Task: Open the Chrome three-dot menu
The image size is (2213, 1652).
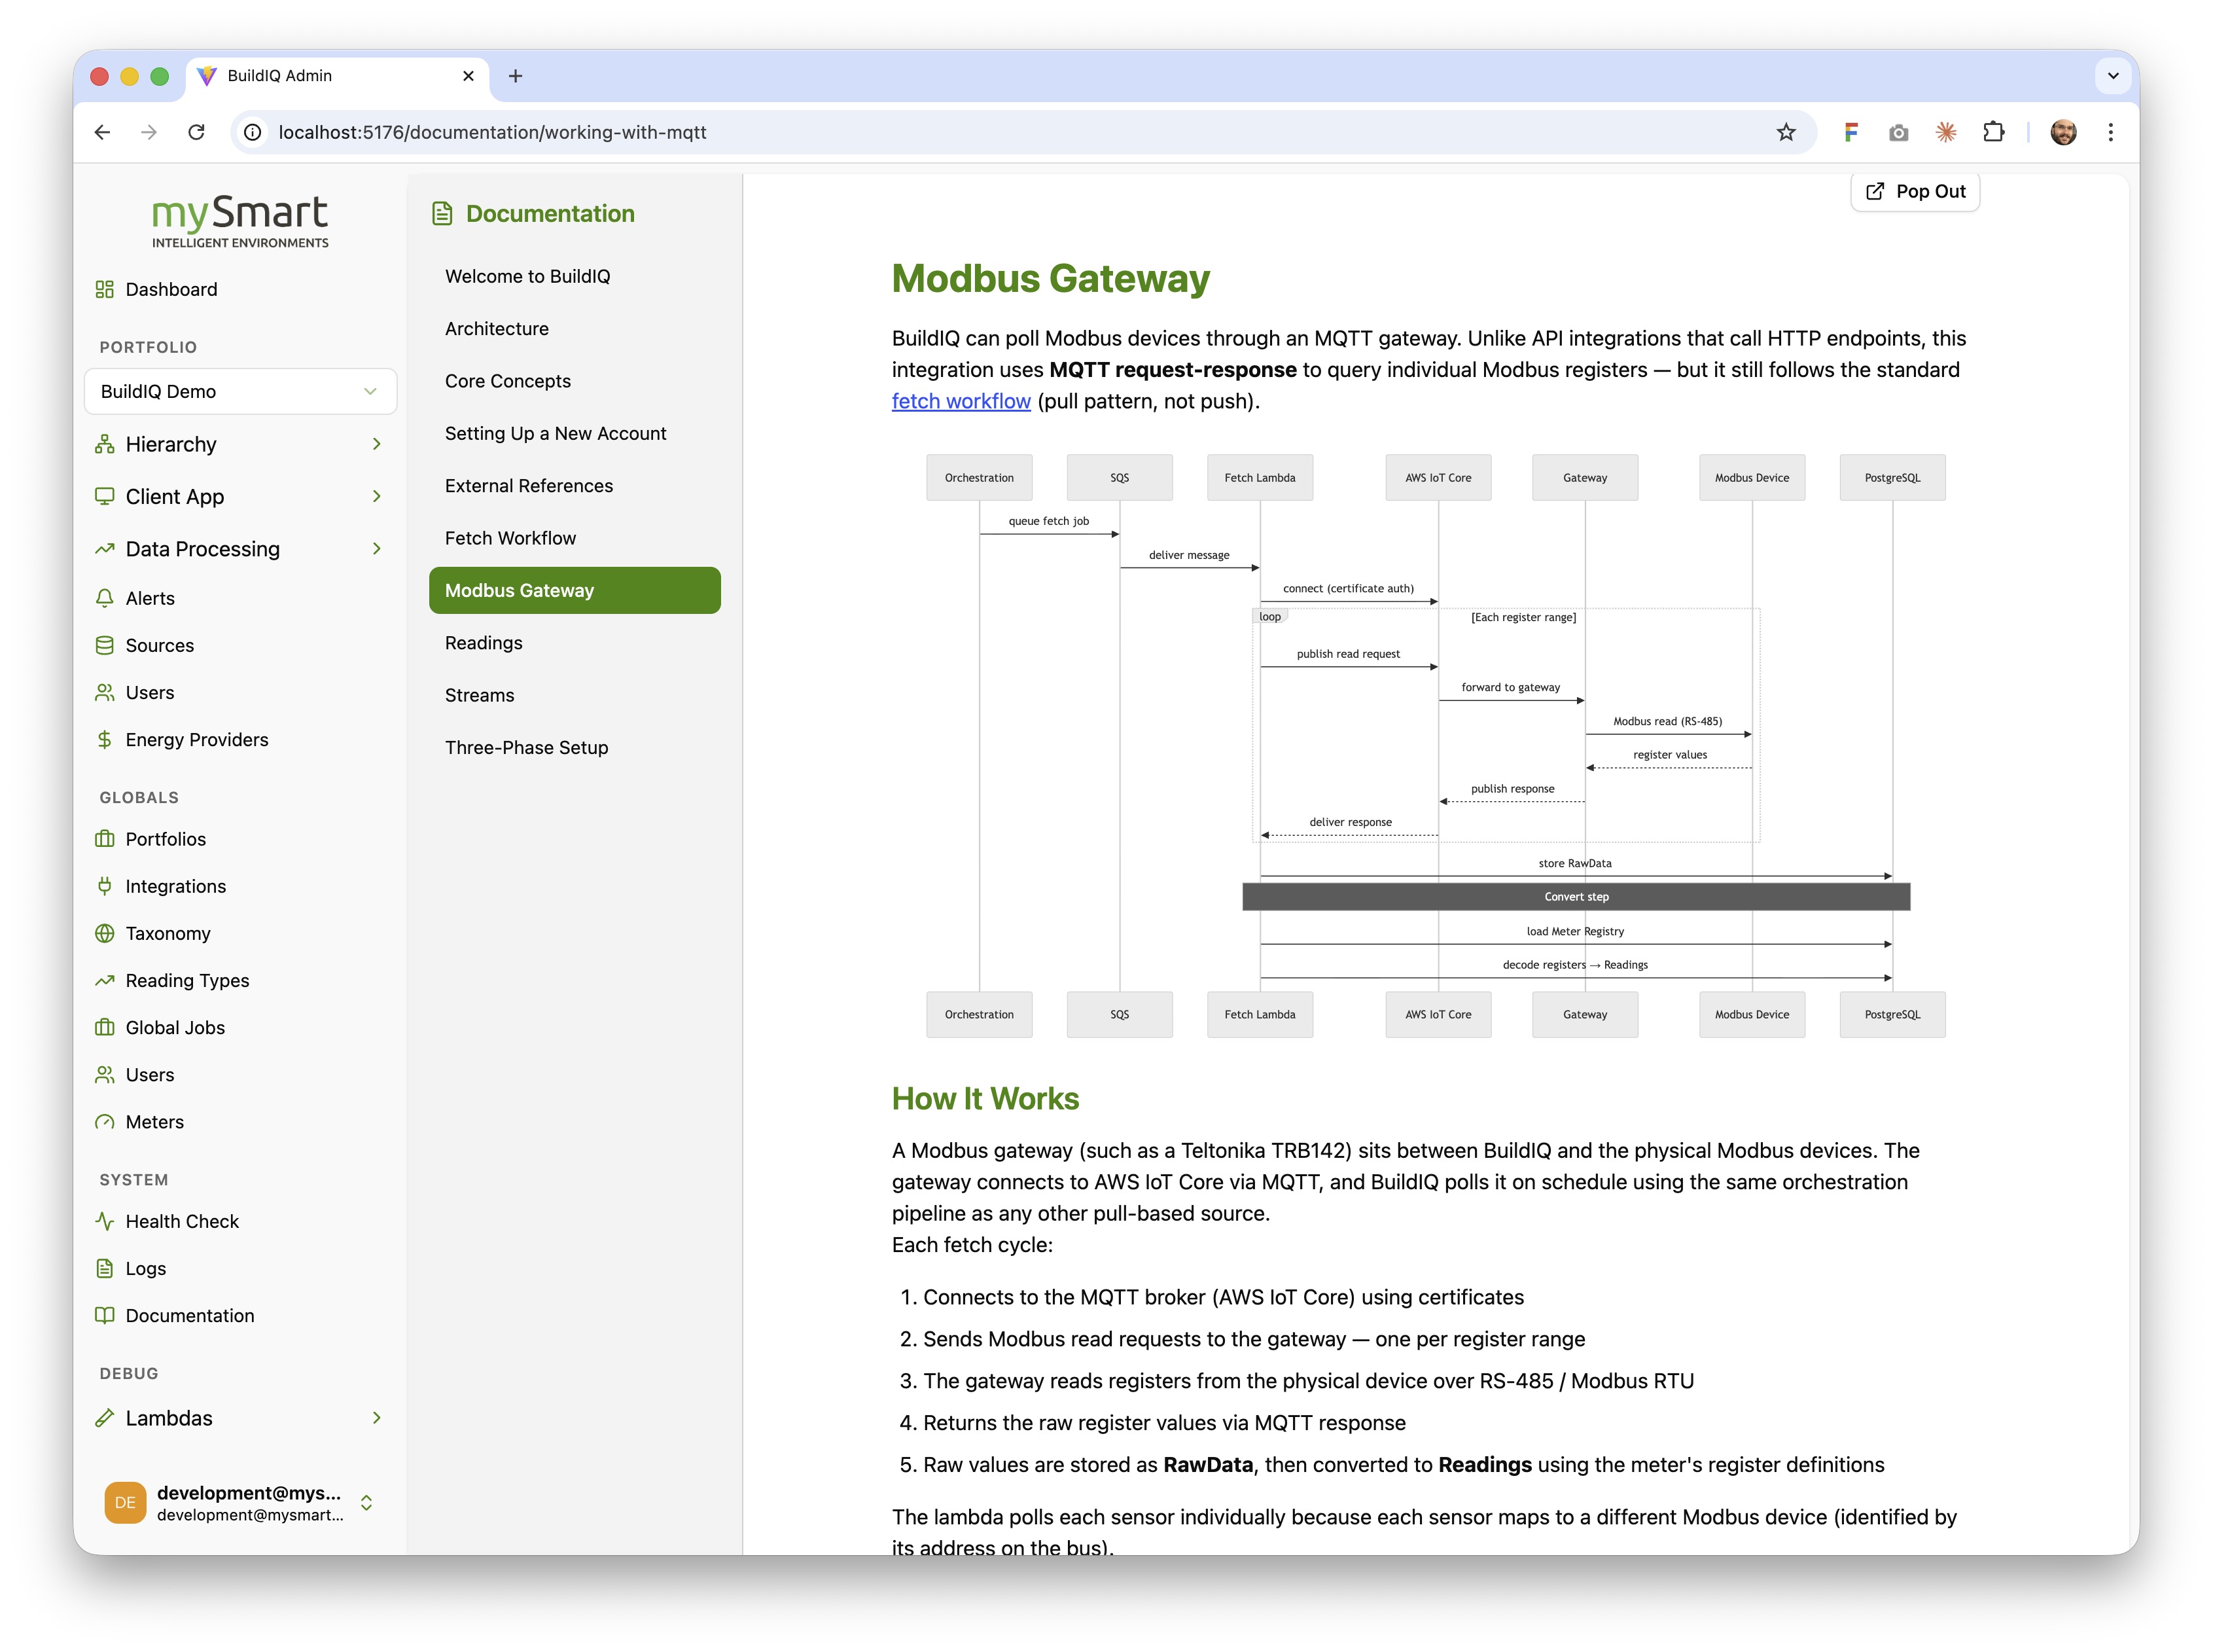Action: click(x=2110, y=132)
